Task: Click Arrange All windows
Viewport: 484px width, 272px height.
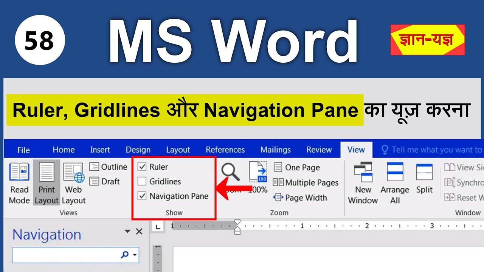Action: pos(395,184)
